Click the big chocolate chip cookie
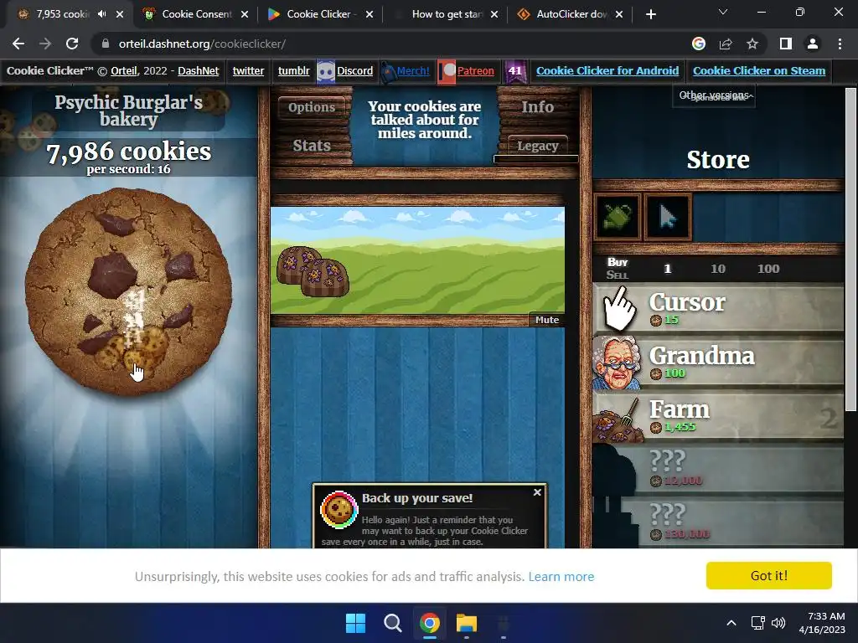The width and height of the screenshot is (858, 643). [128, 291]
